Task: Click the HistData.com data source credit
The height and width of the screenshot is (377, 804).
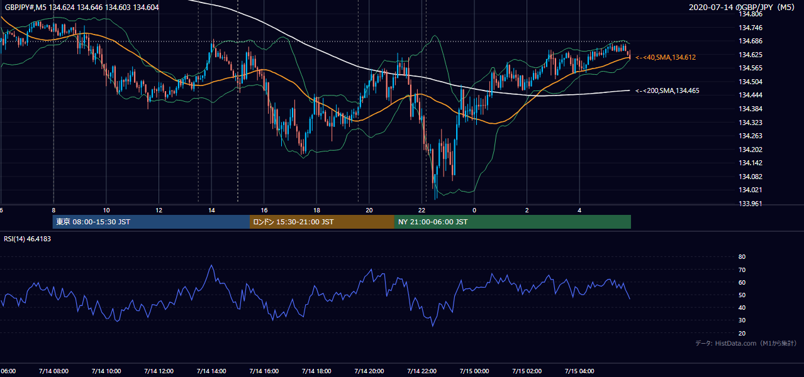Action: pyautogui.click(x=745, y=343)
